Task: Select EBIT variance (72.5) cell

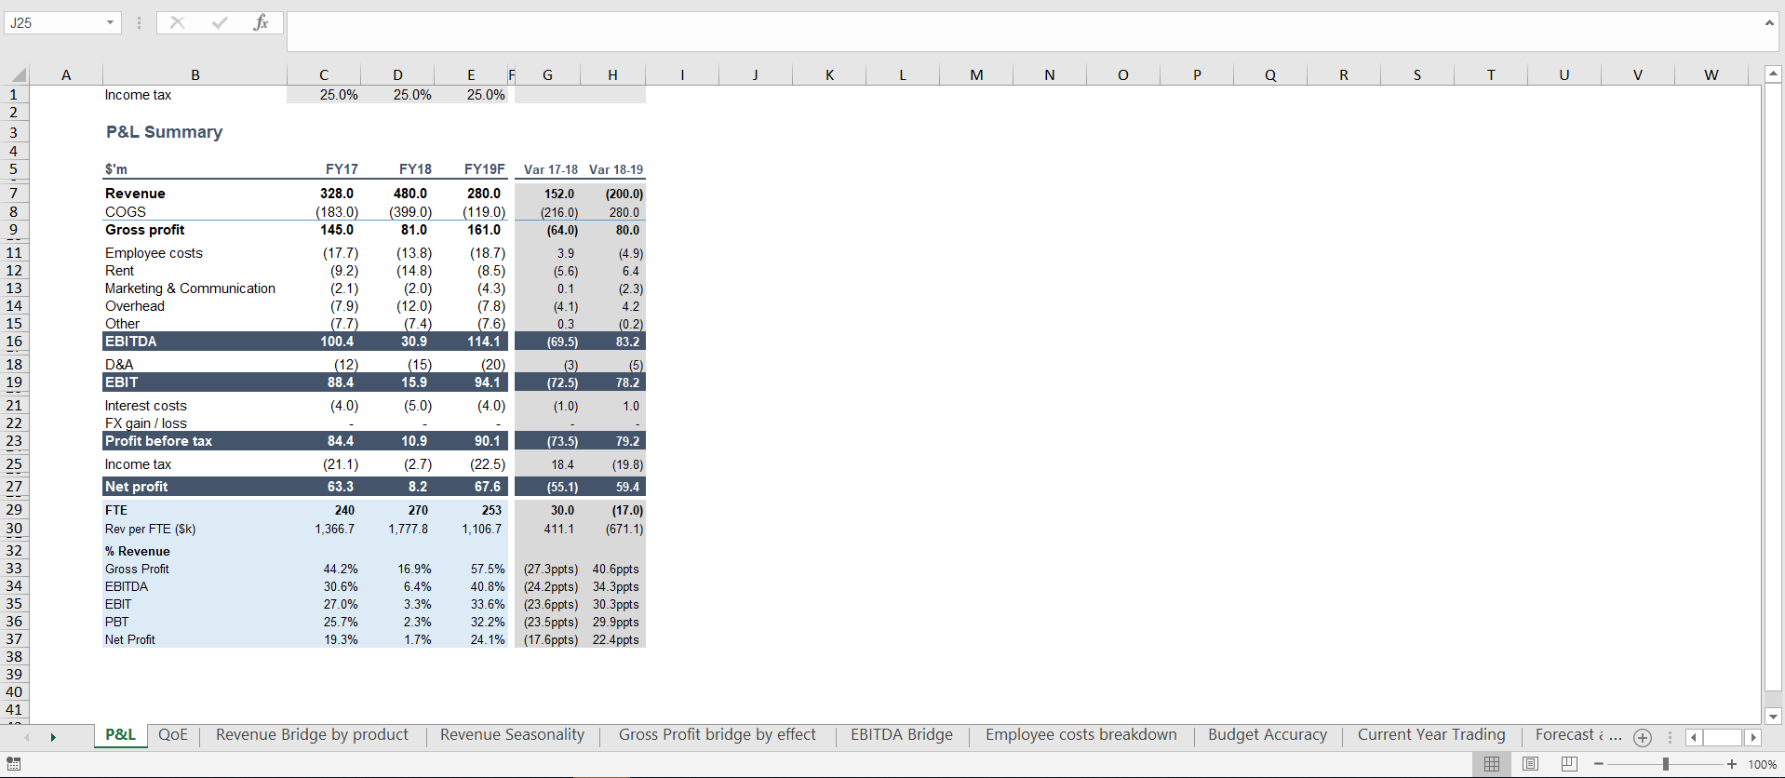Action: pyautogui.click(x=562, y=382)
